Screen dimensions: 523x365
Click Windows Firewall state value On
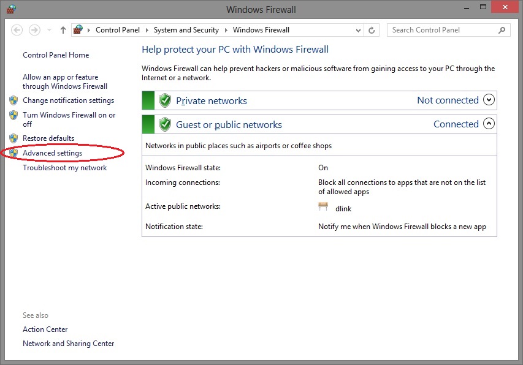(x=323, y=168)
